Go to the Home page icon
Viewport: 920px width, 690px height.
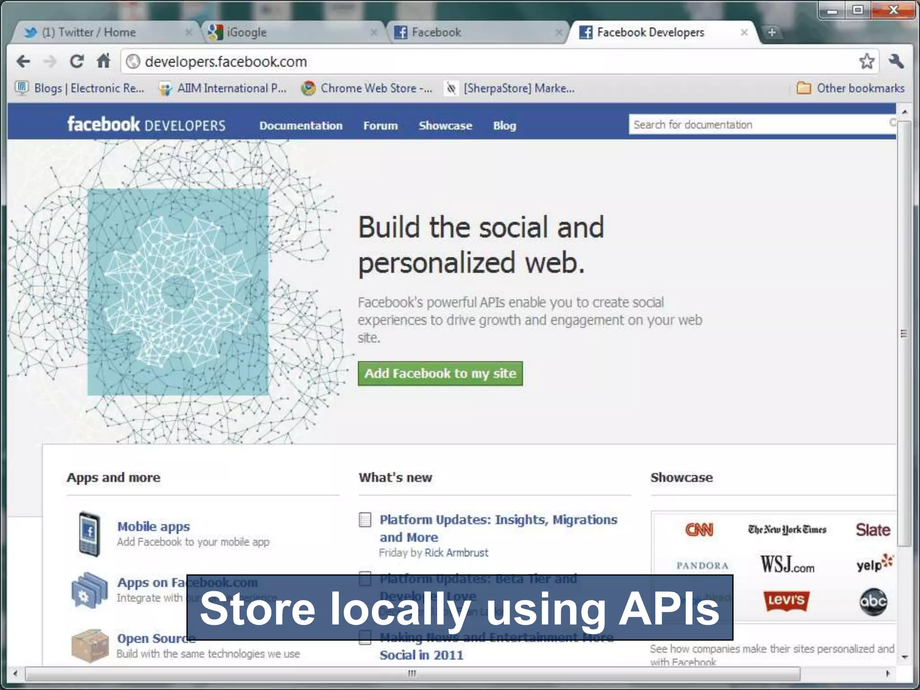coord(104,61)
